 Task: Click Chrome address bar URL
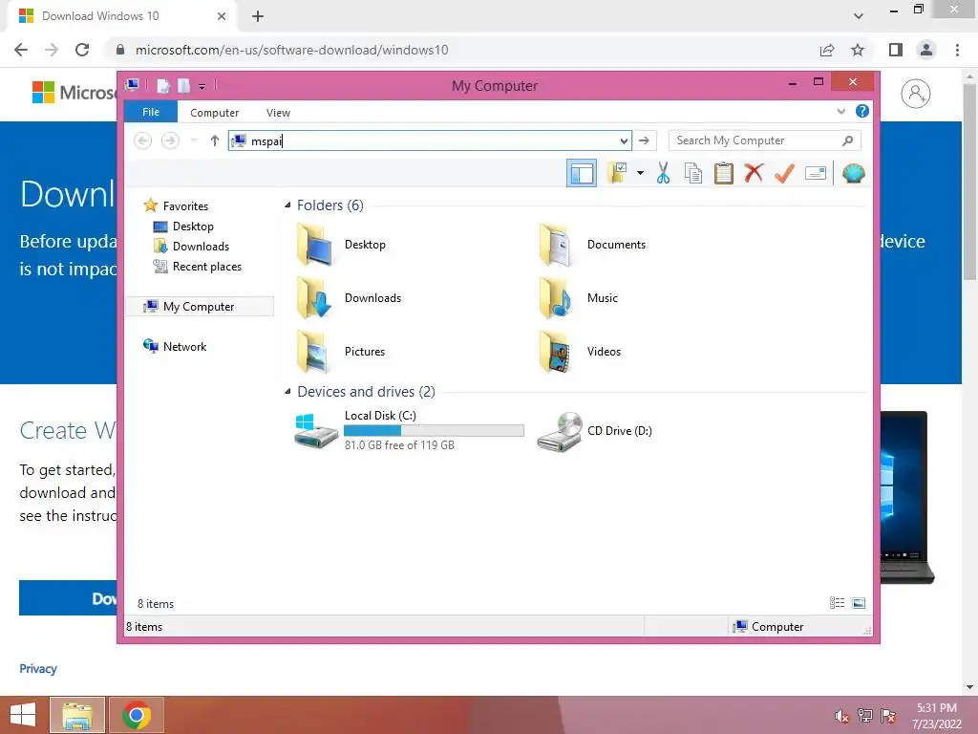point(292,50)
